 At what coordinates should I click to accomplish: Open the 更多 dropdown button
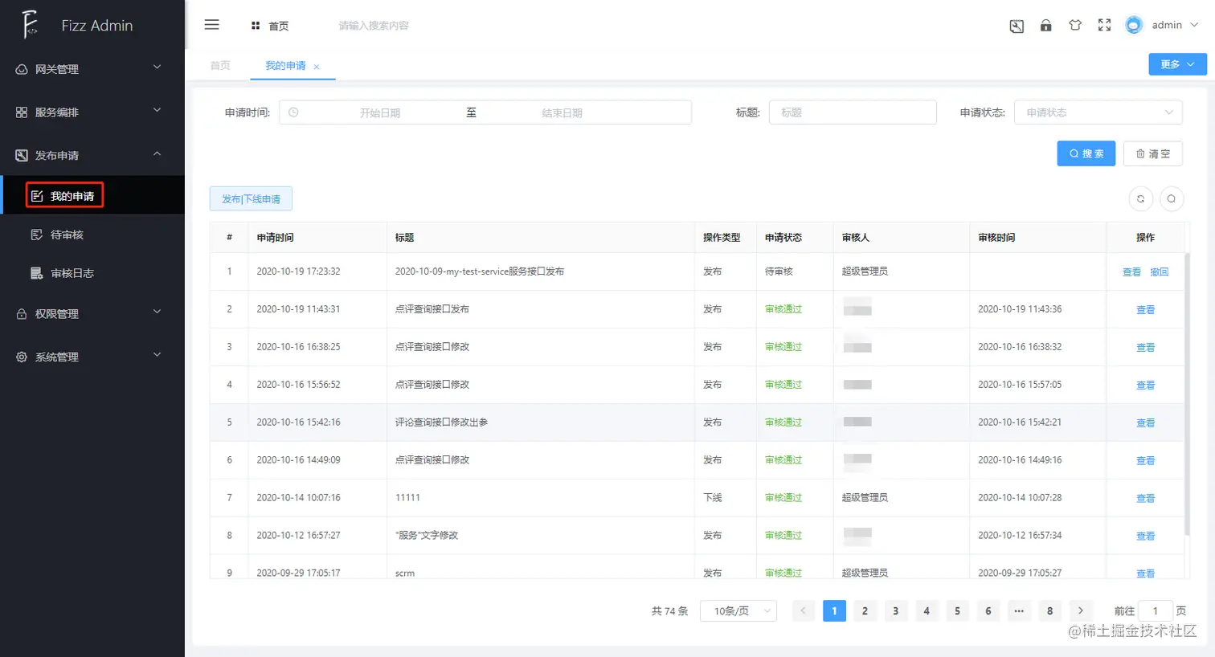coord(1177,64)
